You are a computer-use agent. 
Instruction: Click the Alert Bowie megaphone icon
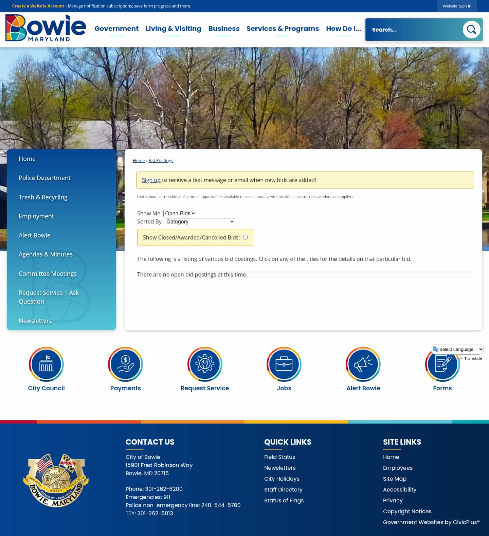363,364
